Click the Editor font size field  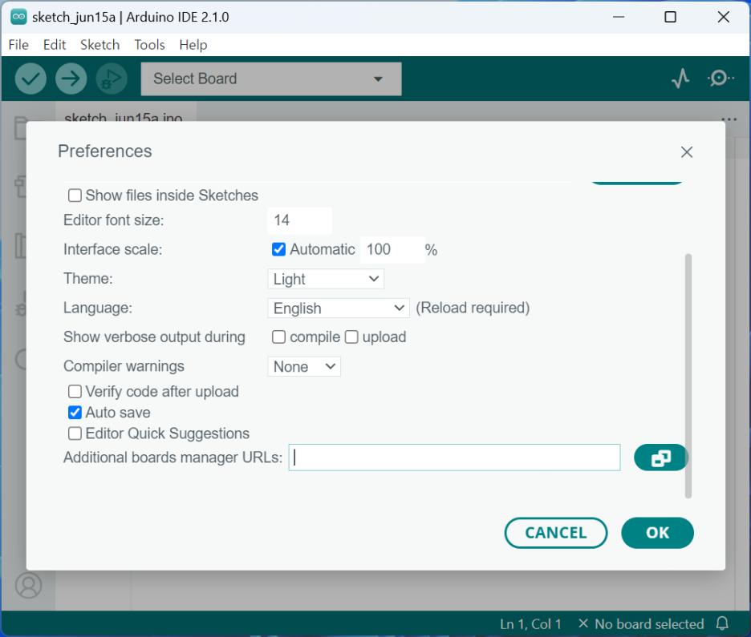coord(300,220)
